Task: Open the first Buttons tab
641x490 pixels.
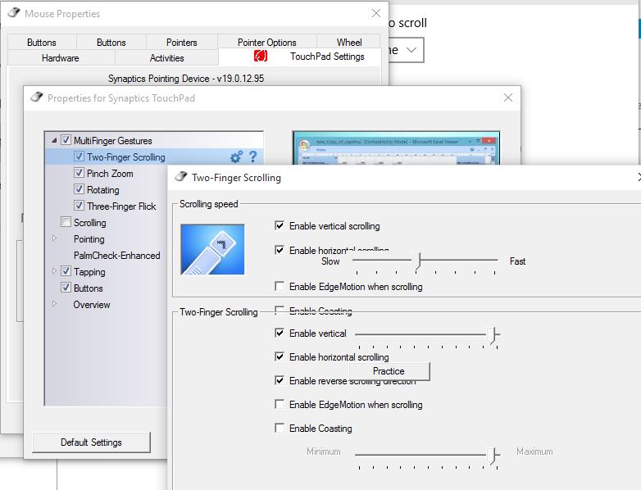Action: pos(42,43)
